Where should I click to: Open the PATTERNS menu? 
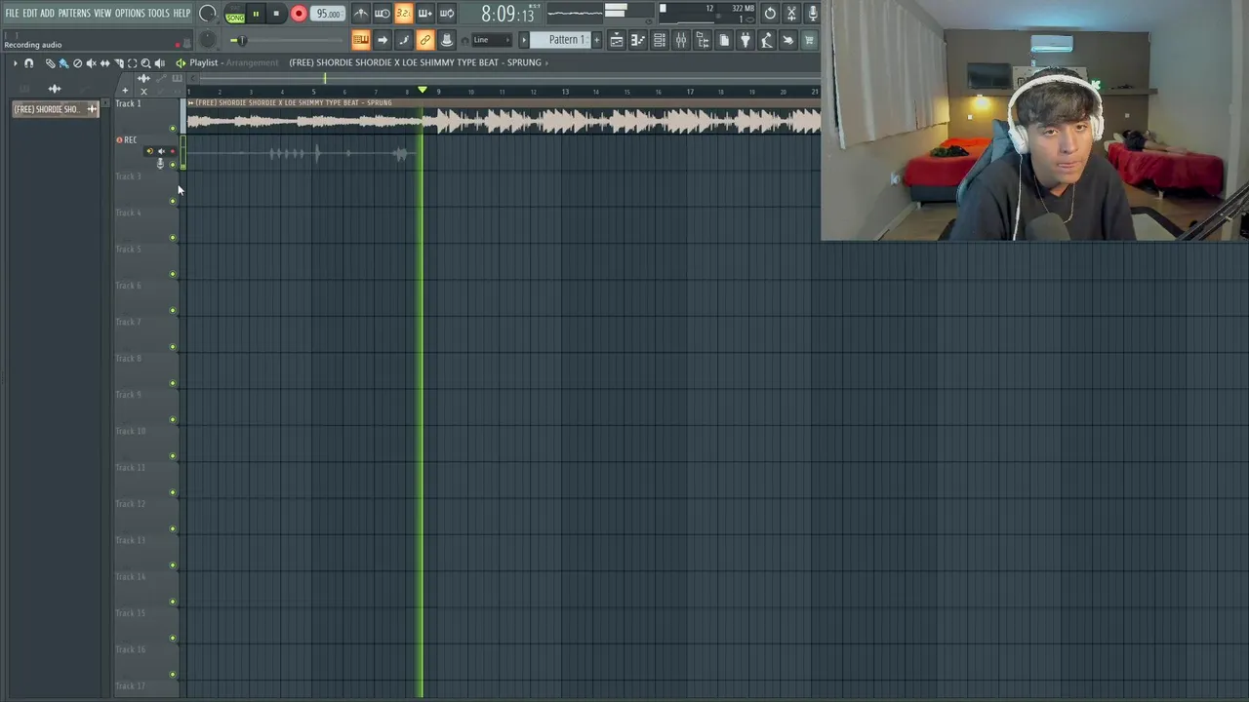point(74,13)
